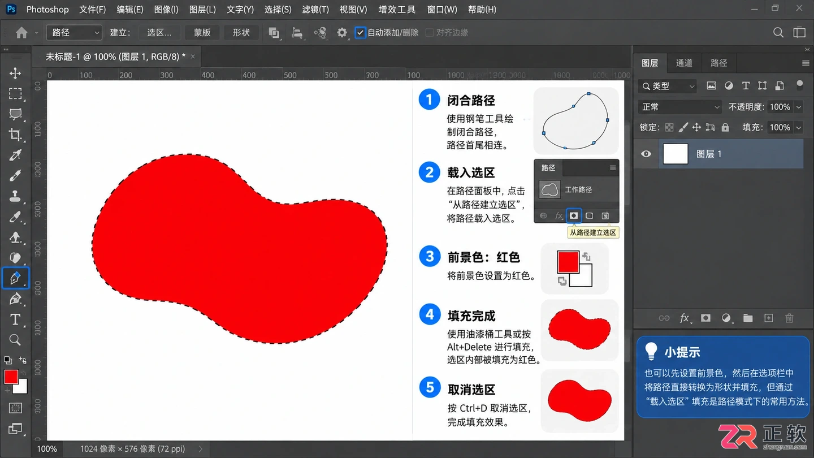This screenshot has width=814, height=458.
Task: Open the gear settings in options bar
Action: coord(342,33)
